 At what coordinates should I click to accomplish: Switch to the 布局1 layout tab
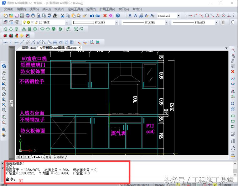pos(49,157)
